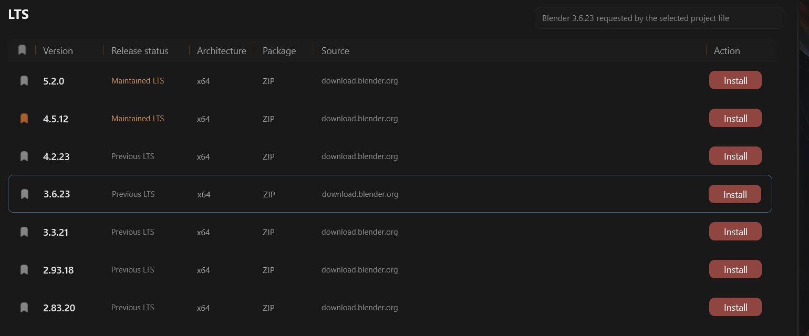
Task: Install Blender 3.3.21
Action: (x=735, y=232)
